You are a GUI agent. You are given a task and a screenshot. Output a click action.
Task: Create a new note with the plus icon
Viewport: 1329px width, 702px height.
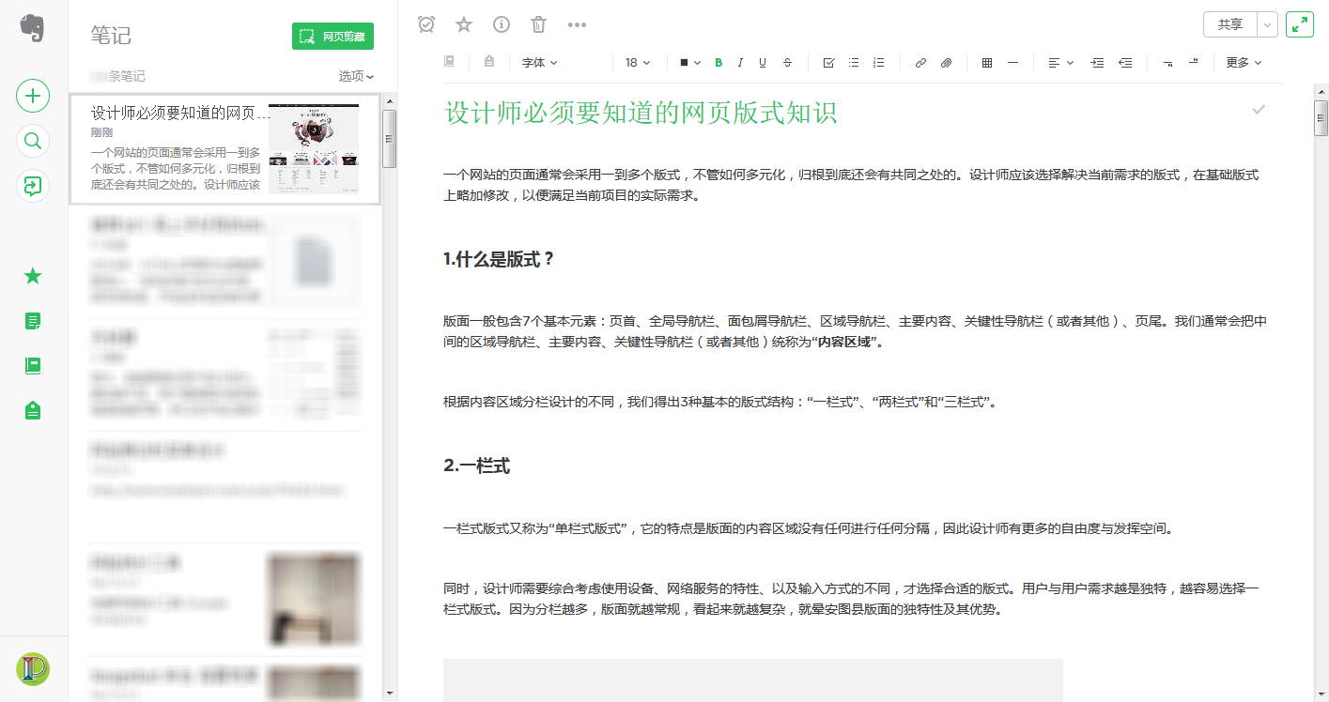pos(33,96)
